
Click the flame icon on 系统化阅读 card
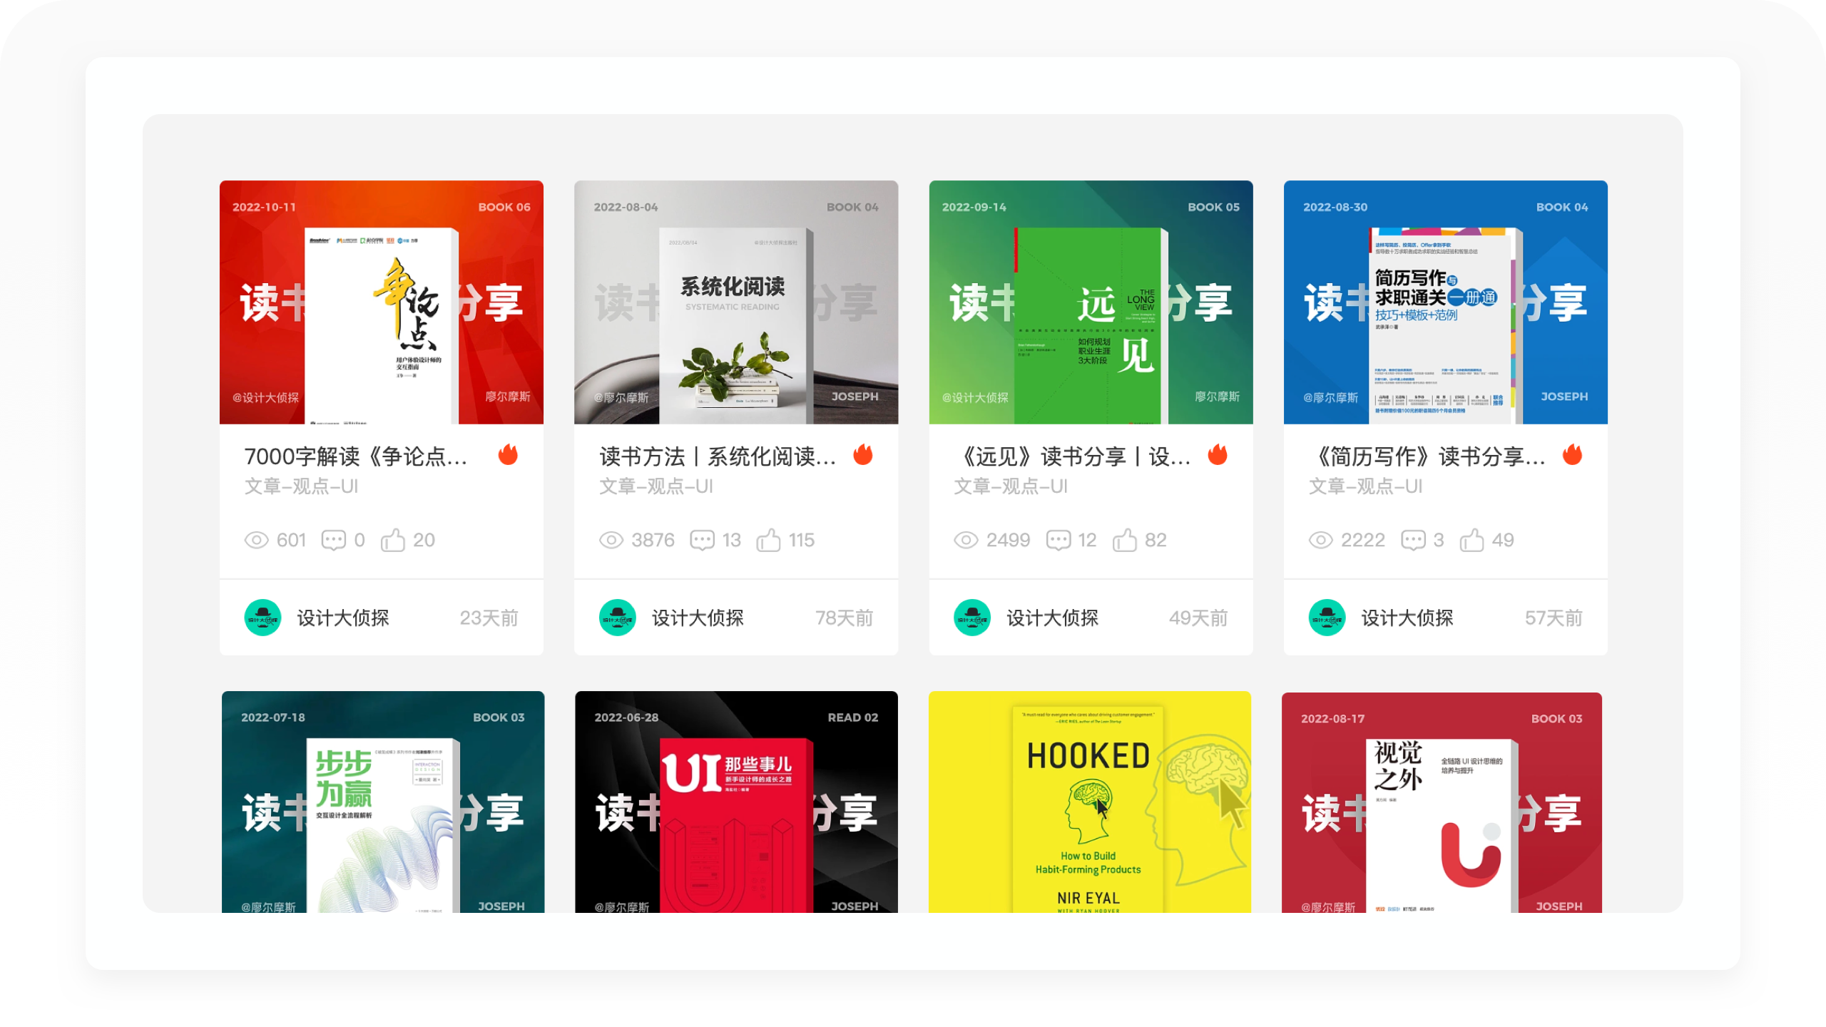click(x=862, y=454)
